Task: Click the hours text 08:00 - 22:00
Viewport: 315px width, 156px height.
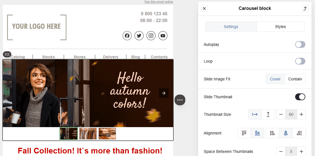Action: coord(154,20)
